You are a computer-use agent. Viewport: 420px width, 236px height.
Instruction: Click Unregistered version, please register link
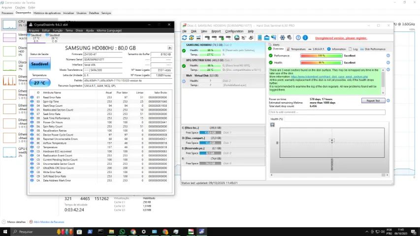click(x=341, y=38)
